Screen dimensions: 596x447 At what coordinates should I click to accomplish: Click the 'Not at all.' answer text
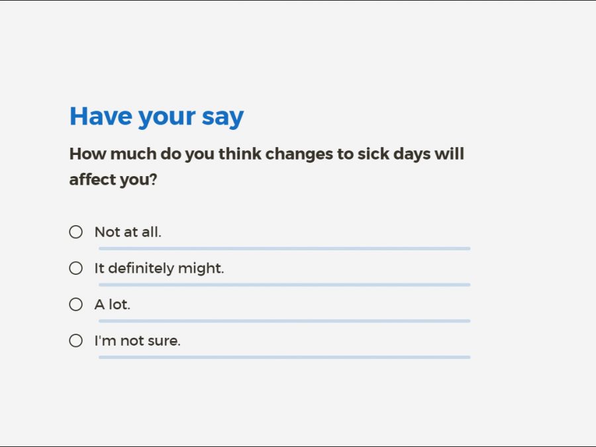point(128,232)
